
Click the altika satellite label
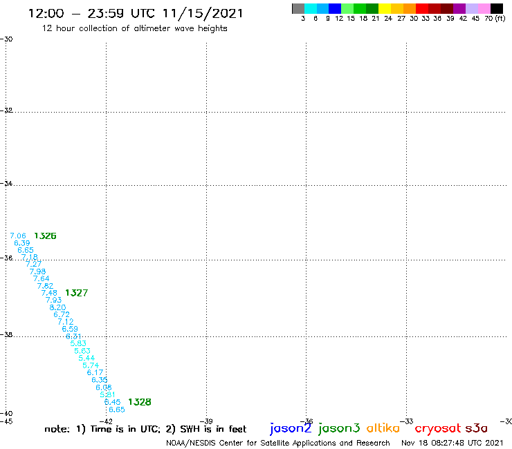click(383, 428)
